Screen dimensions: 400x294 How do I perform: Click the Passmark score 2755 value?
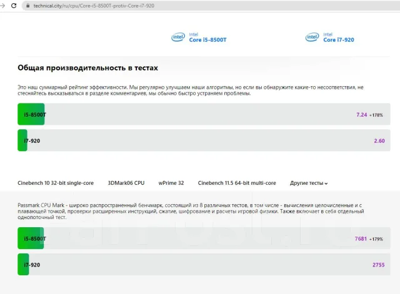(379, 265)
